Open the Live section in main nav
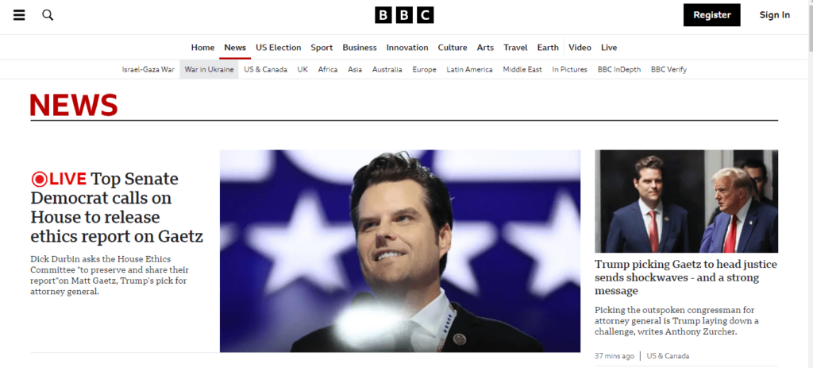The width and height of the screenshot is (813, 368). click(x=609, y=48)
